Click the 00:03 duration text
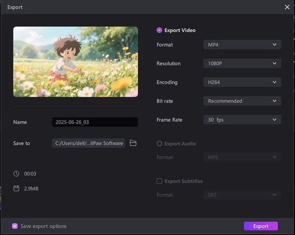This screenshot has width=295, height=235. point(30,174)
